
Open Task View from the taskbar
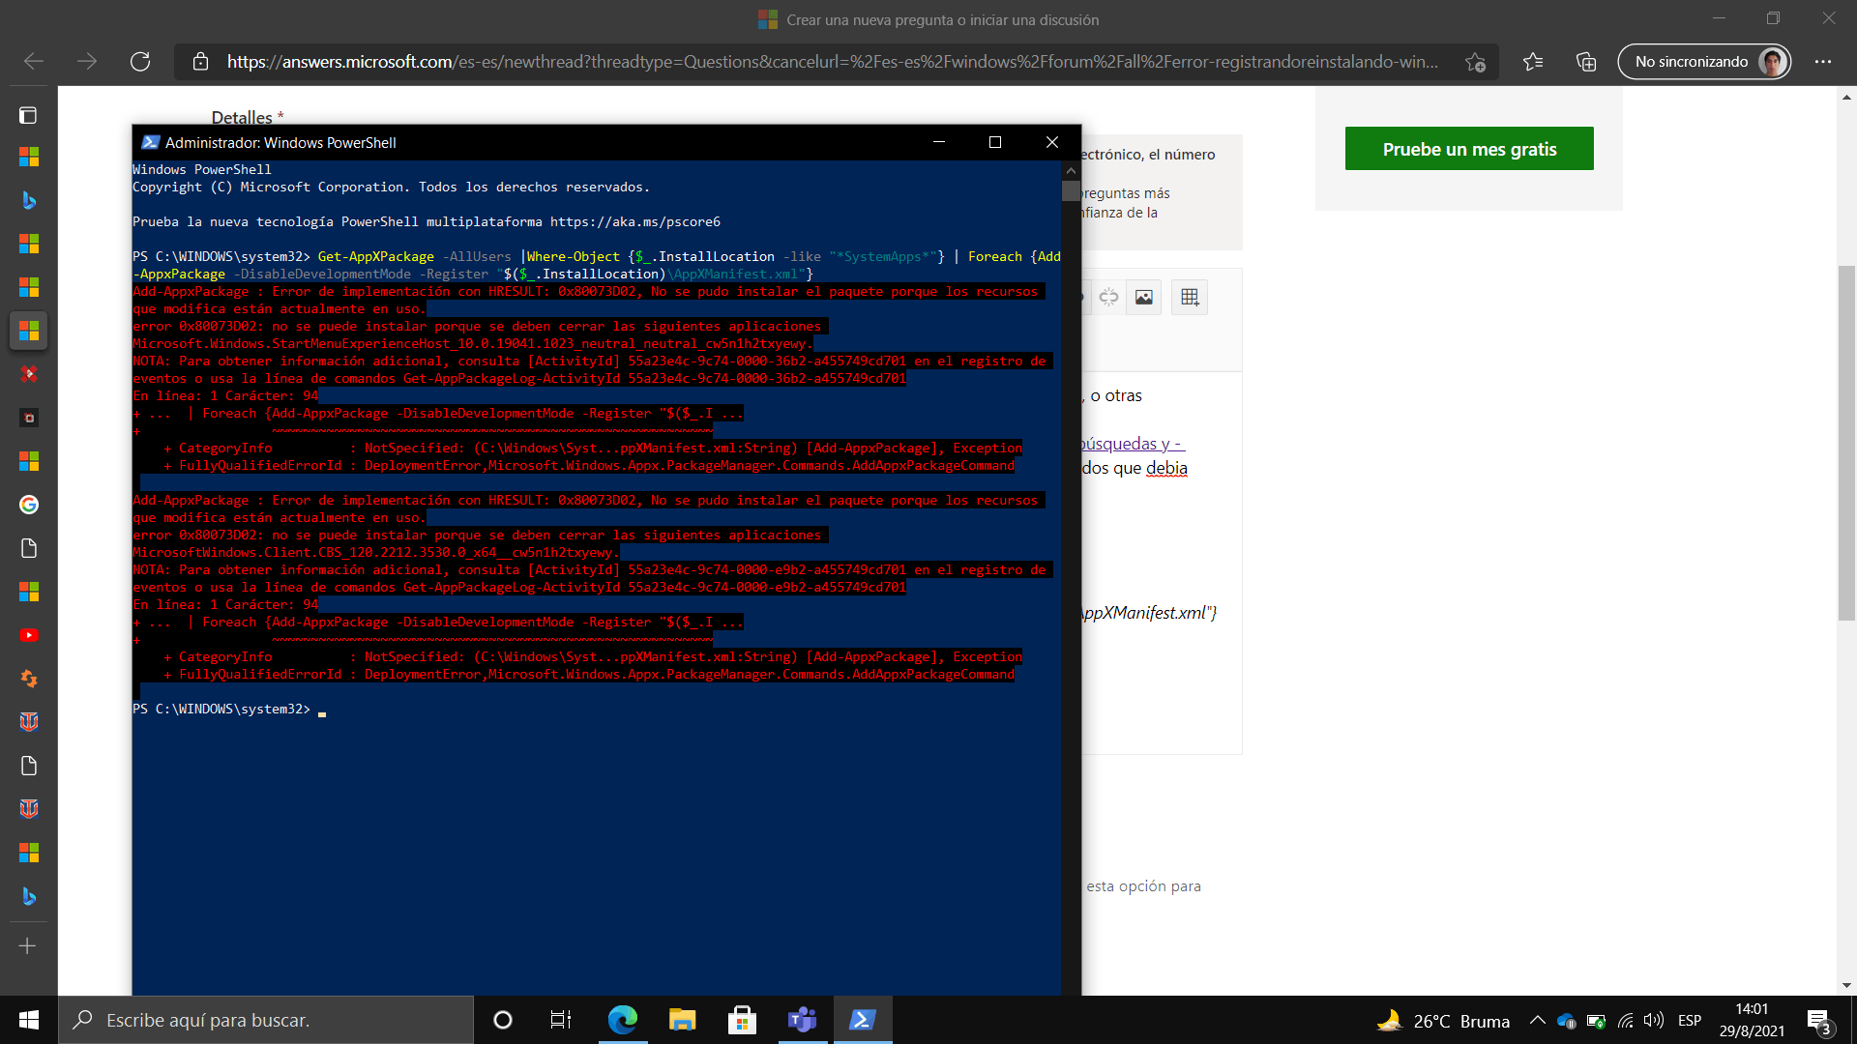[561, 1020]
